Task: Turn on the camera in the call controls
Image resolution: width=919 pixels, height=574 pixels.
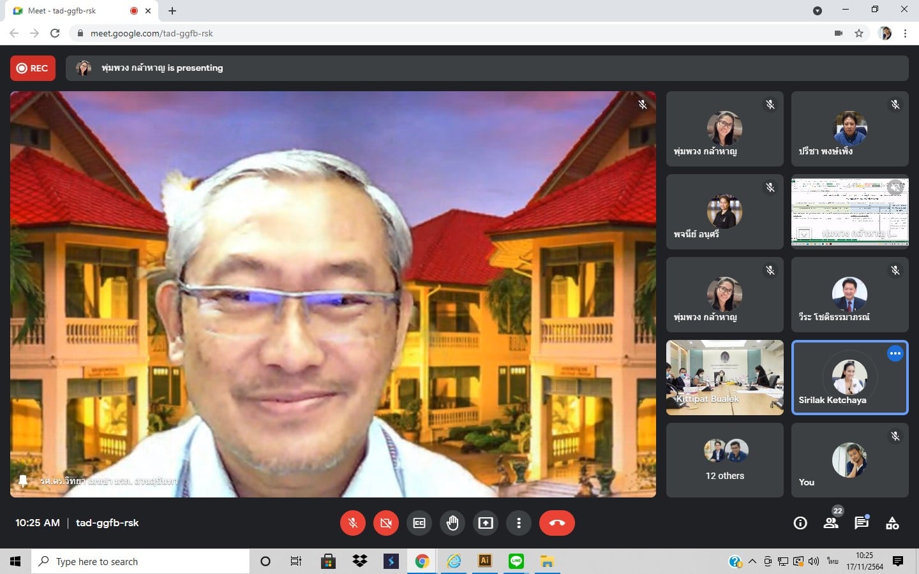Action: coord(385,523)
